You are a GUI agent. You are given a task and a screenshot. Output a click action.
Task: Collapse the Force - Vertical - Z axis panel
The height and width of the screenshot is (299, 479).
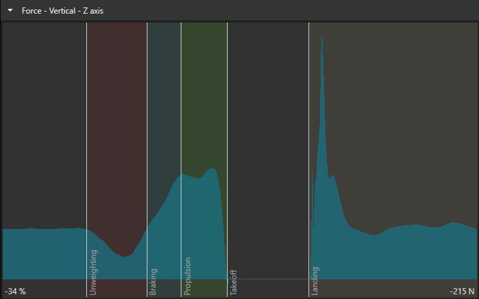(10, 10)
